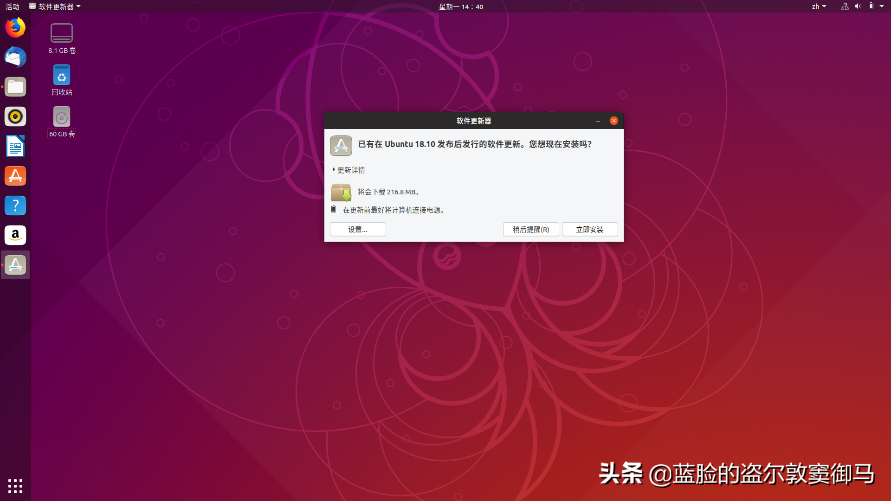Click 稍后提醒(R) remind later button
The height and width of the screenshot is (501, 891).
pos(531,229)
